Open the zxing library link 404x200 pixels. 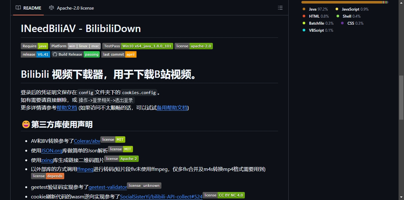point(47,160)
